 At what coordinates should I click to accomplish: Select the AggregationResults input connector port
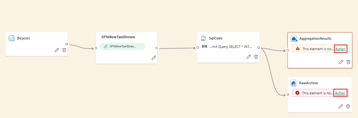(288, 50)
